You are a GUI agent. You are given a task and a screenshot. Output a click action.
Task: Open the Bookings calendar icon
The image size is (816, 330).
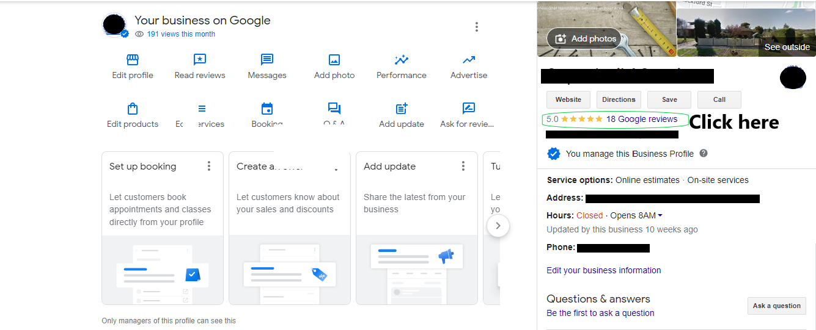click(267, 109)
